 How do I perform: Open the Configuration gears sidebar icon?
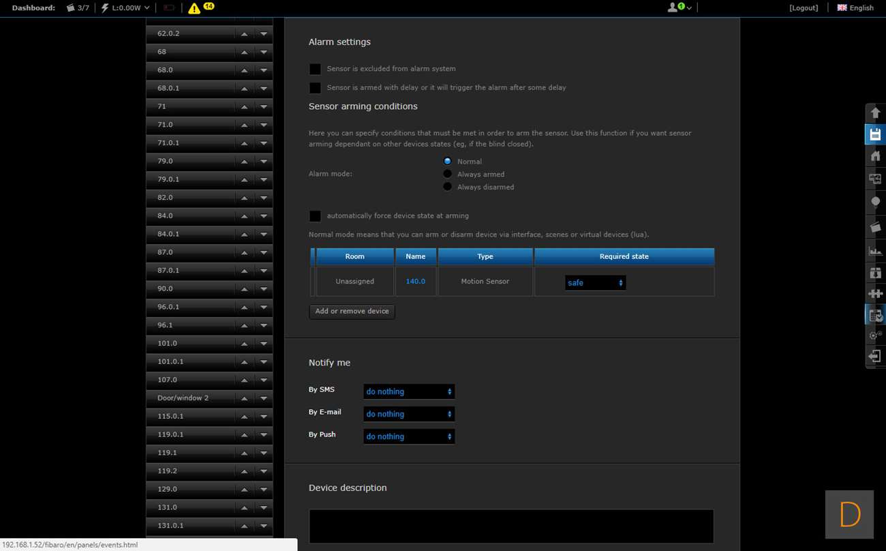pyautogui.click(x=875, y=336)
